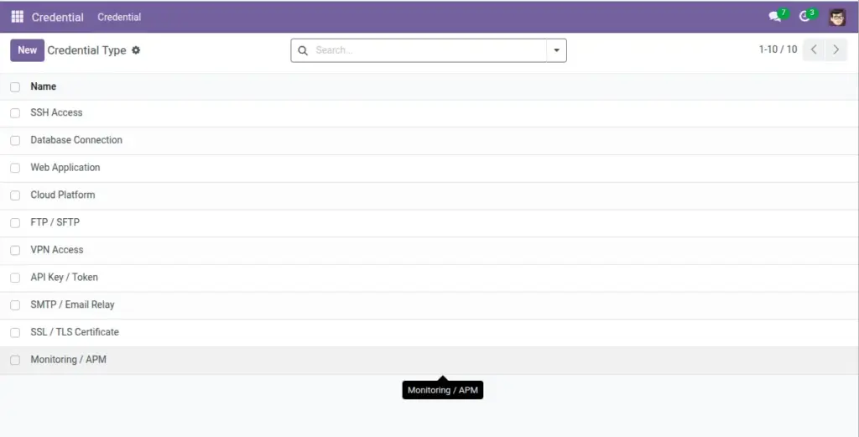Click the search magnifier icon

click(x=302, y=50)
